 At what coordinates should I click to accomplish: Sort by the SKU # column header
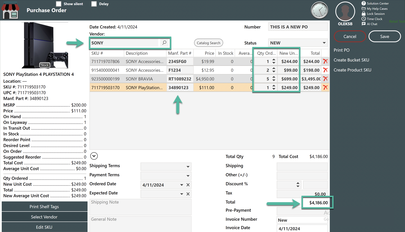click(x=107, y=53)
